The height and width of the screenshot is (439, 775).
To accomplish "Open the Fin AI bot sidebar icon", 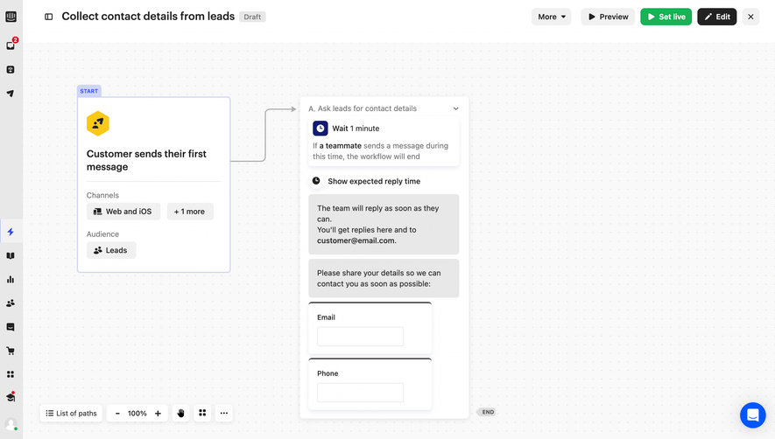I will pyautogui.click(x=11, y=70).
